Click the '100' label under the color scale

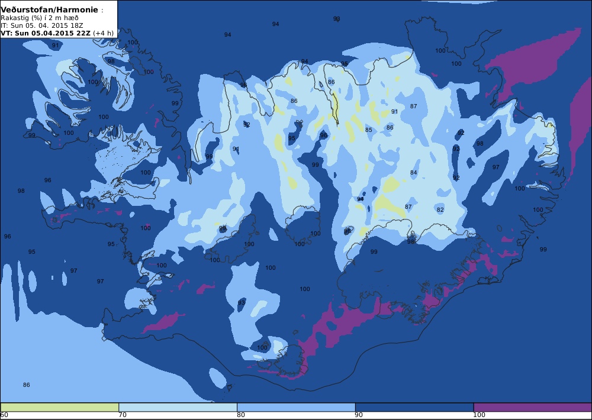(x=480, y=415)
